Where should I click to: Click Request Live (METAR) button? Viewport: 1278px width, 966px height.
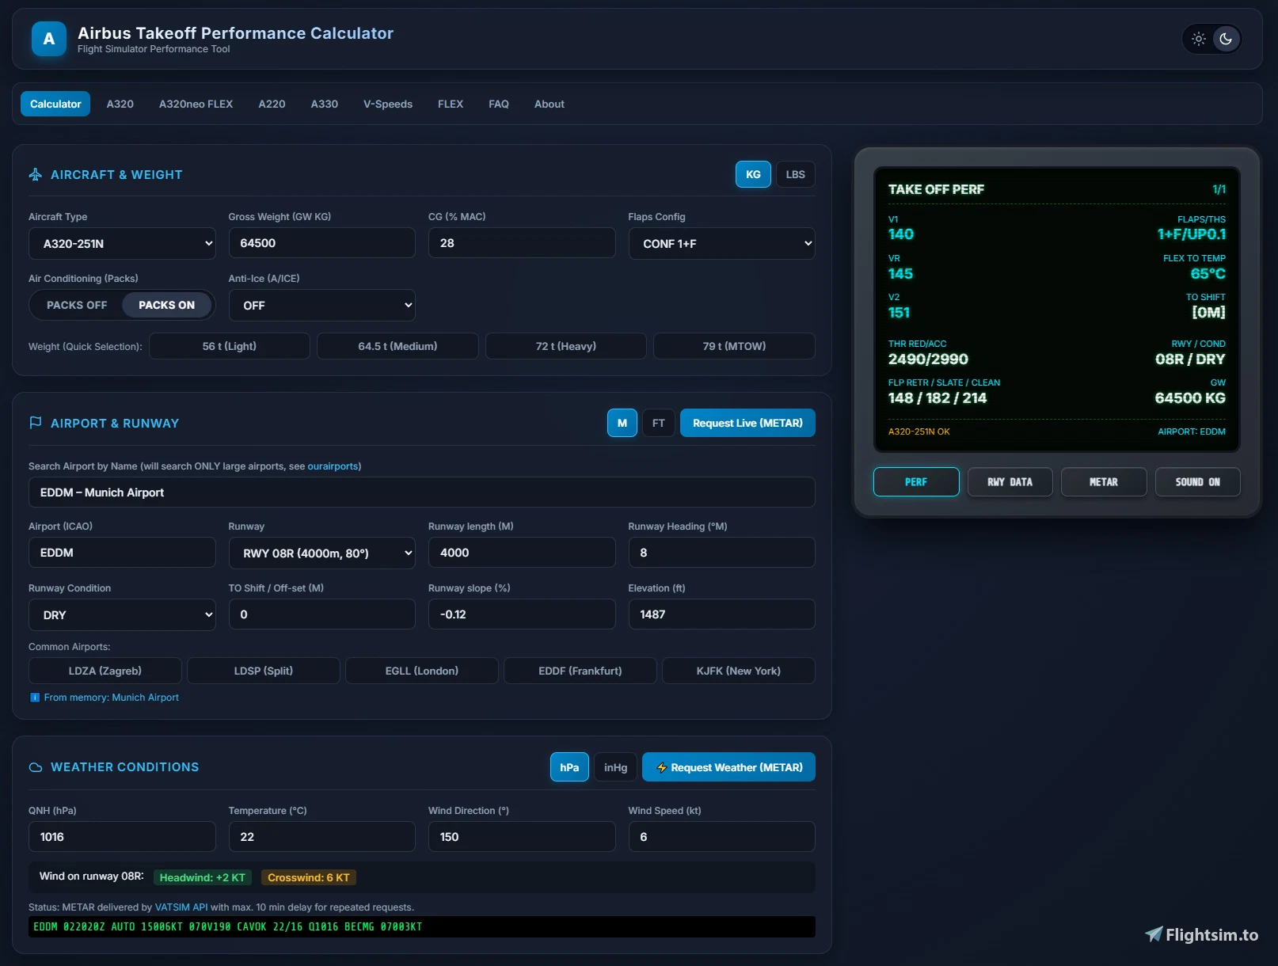[747, 423]
